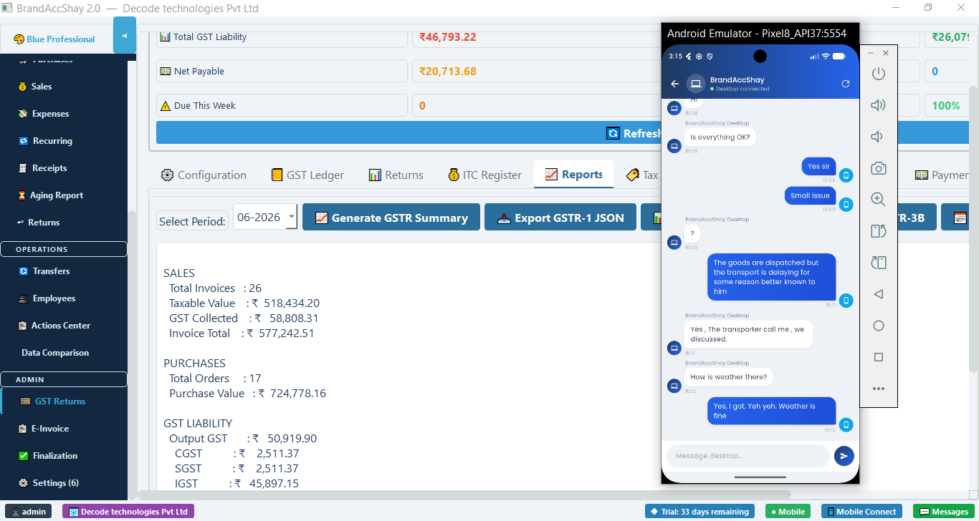Screen dimensions: 979x521
Task: Open the Tax tab beside Reports
Action: [x=641, y=175]
